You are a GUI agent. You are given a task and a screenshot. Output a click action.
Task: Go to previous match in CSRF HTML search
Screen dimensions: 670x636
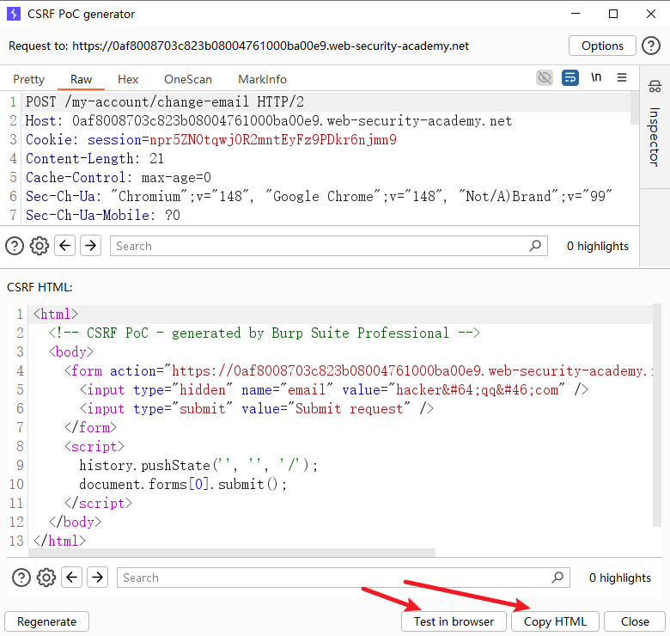(72, 578)
